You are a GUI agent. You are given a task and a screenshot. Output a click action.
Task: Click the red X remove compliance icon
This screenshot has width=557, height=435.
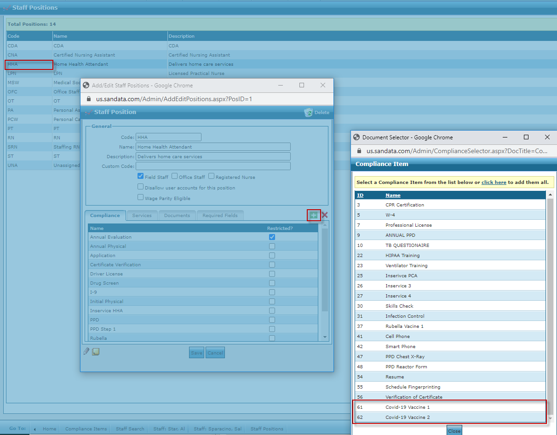point(325,215)
